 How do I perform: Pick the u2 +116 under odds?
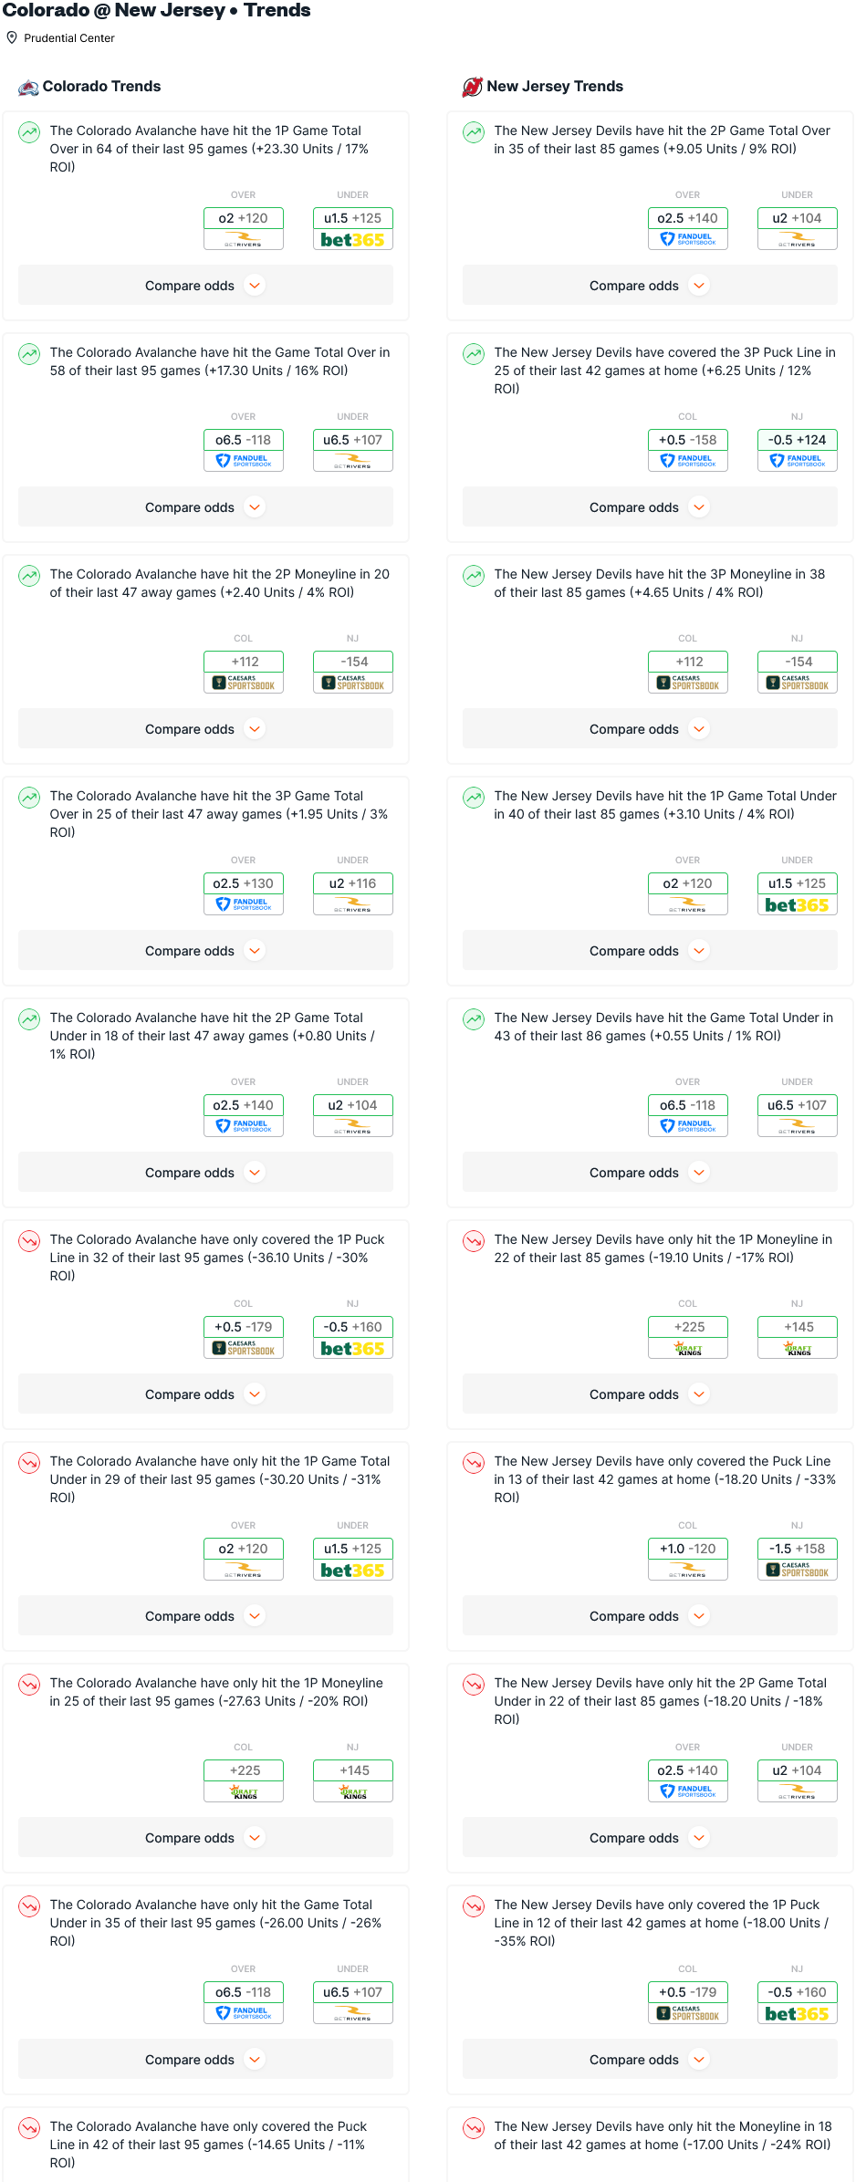click(352, 883)
